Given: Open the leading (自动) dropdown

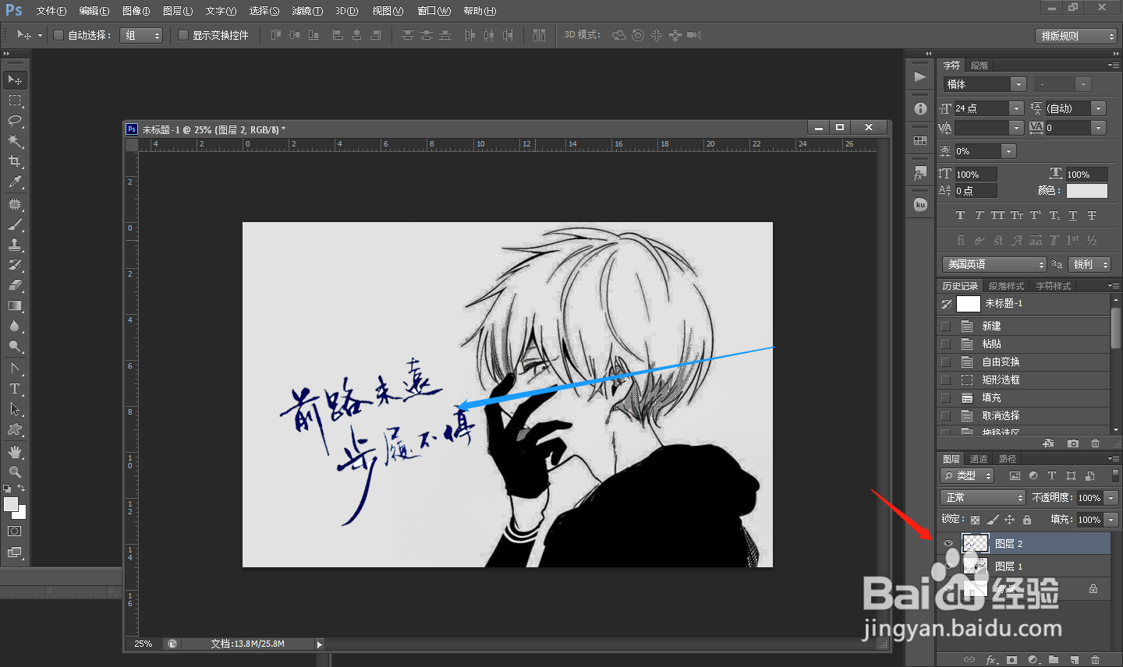Looking at the screenshot, I should coord(1098,108).
